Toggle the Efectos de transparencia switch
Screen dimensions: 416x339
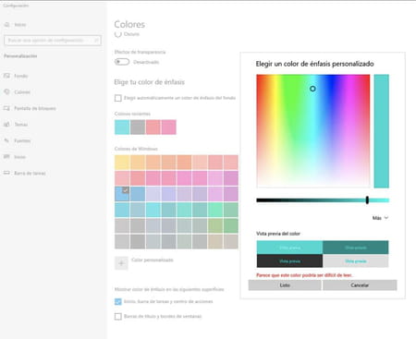point(122,62)
